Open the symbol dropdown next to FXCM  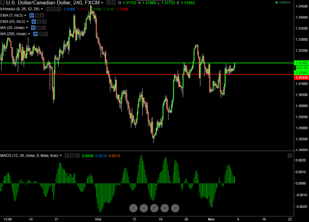(102, 3)
